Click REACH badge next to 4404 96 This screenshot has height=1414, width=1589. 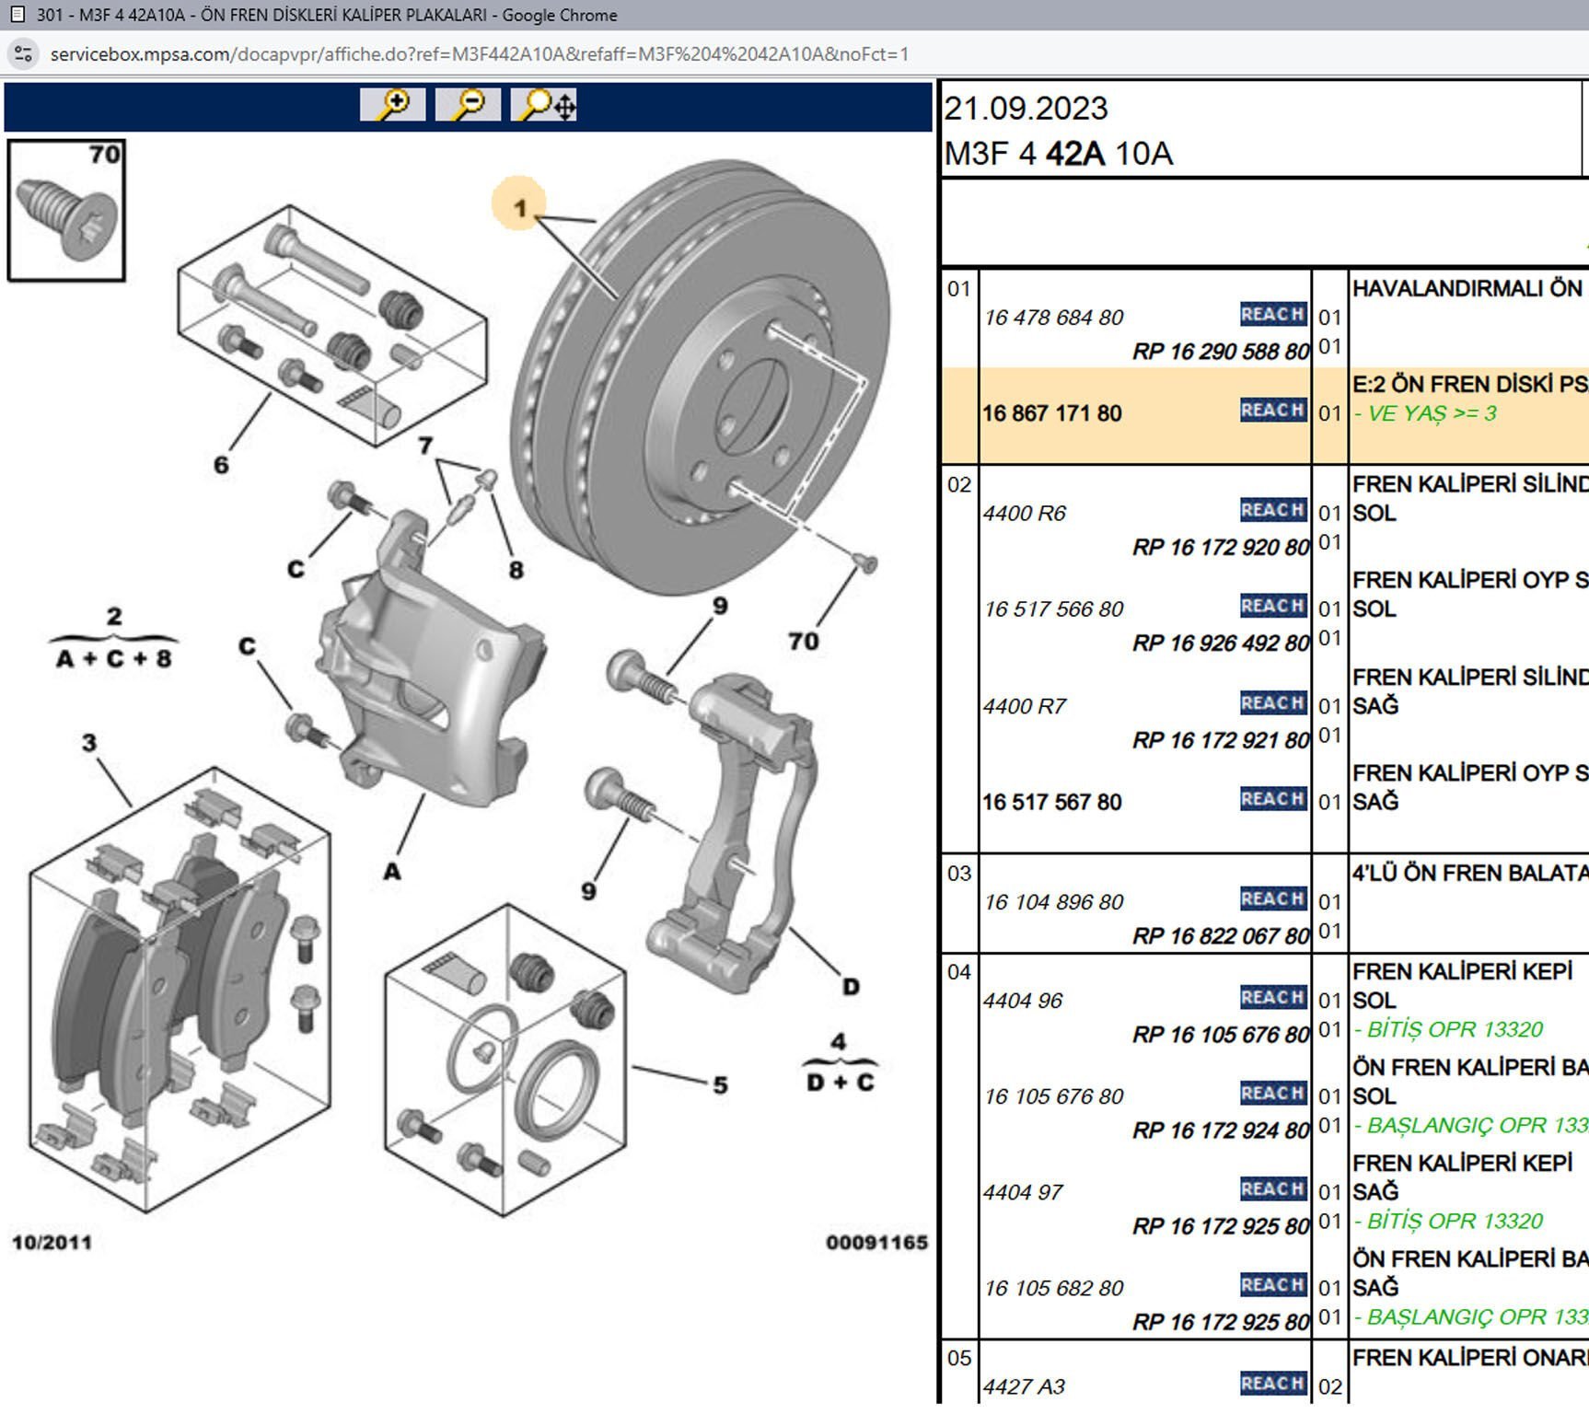1272,998
